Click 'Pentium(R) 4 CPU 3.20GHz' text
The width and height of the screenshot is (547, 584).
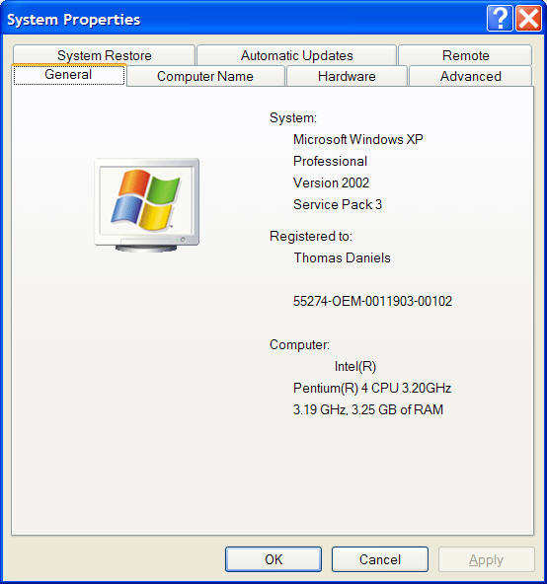point(372,388)
